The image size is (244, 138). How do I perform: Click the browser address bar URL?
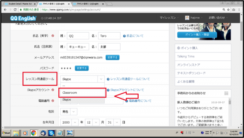tap(71, 10)
